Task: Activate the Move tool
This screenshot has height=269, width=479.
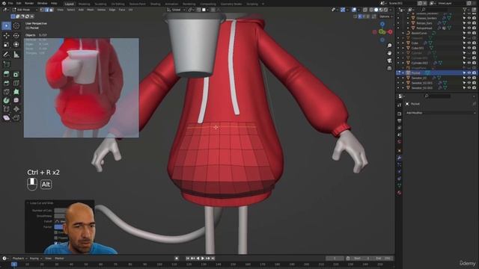Action: point(7,35)
